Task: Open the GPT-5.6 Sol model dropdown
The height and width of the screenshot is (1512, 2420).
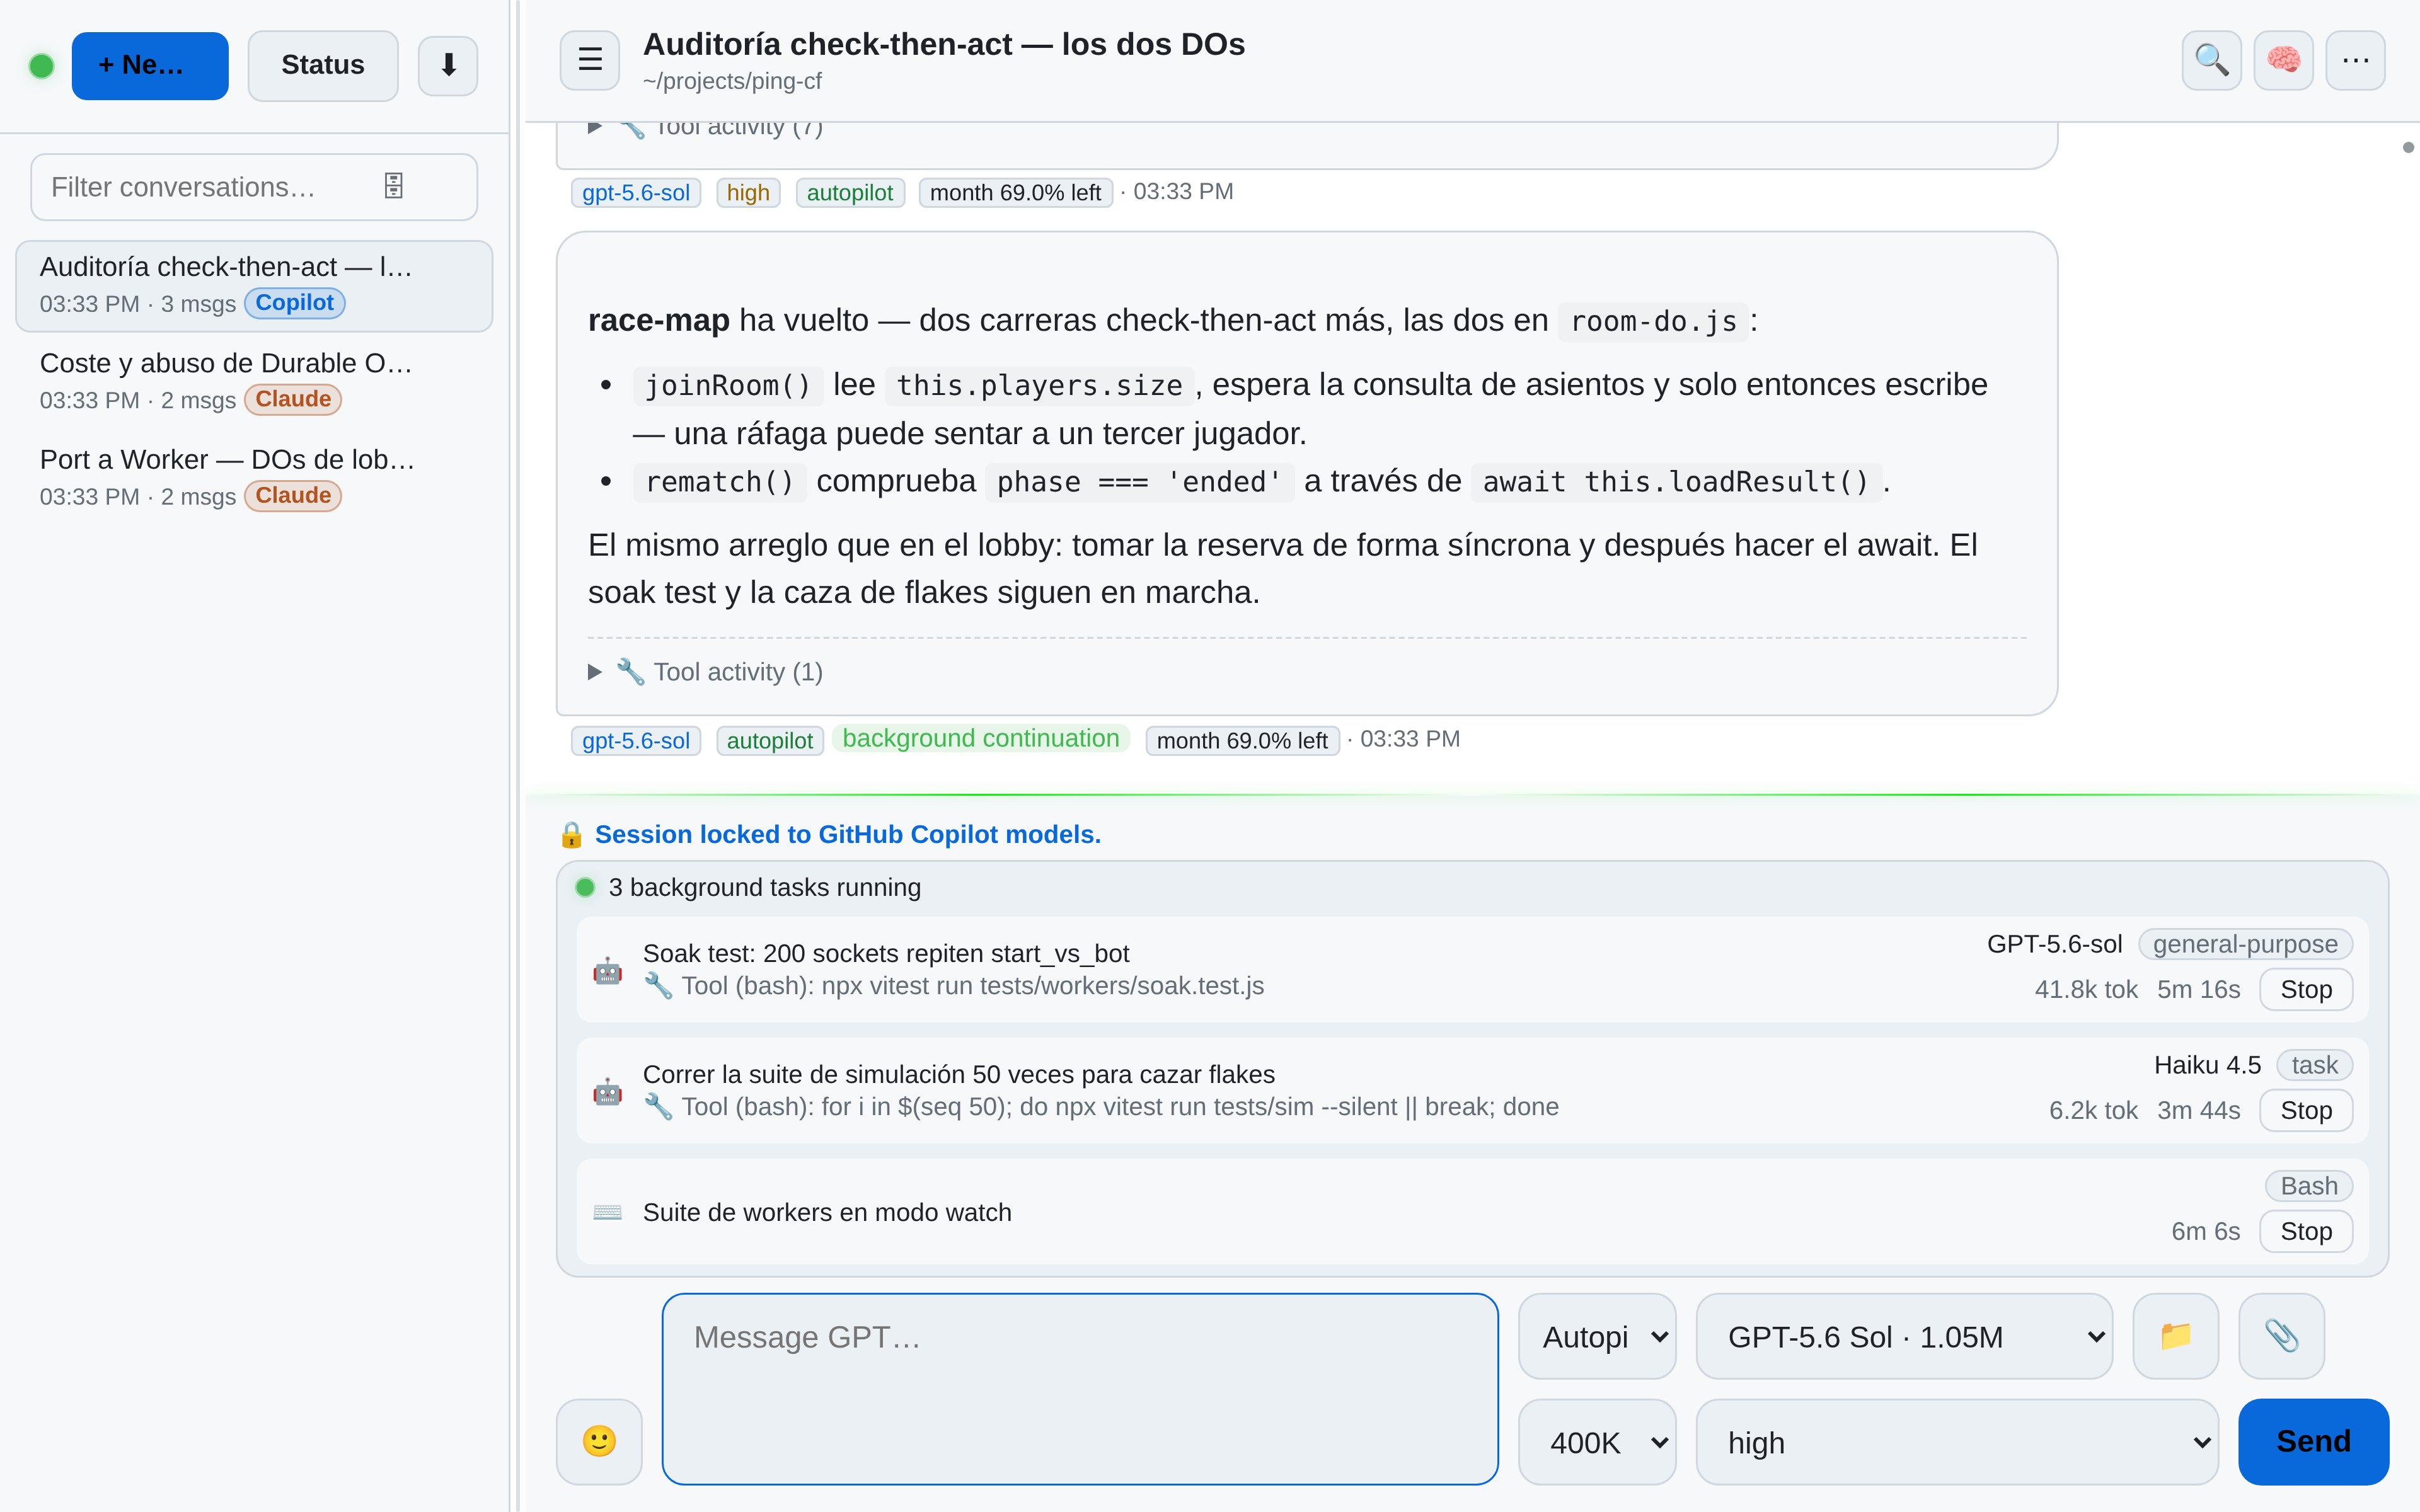Action: tap(1904, 1336)
